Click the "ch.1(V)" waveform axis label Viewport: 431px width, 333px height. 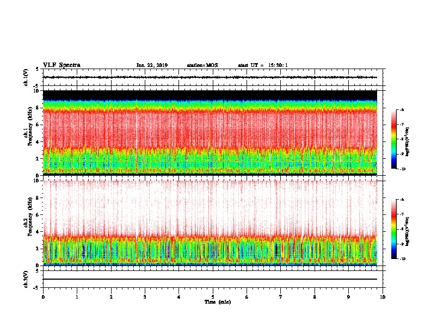click(x=26, y=77)
